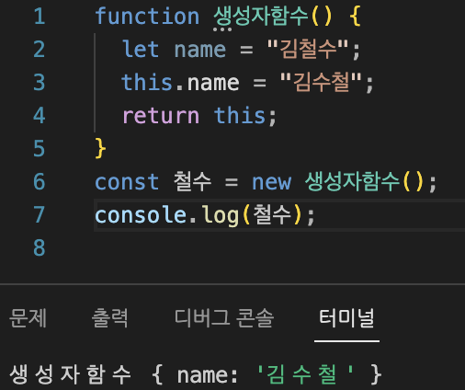This screenshot has width=465, height=390.
Task: Click the string "김철수" on line 2
Action: point(308,50)
